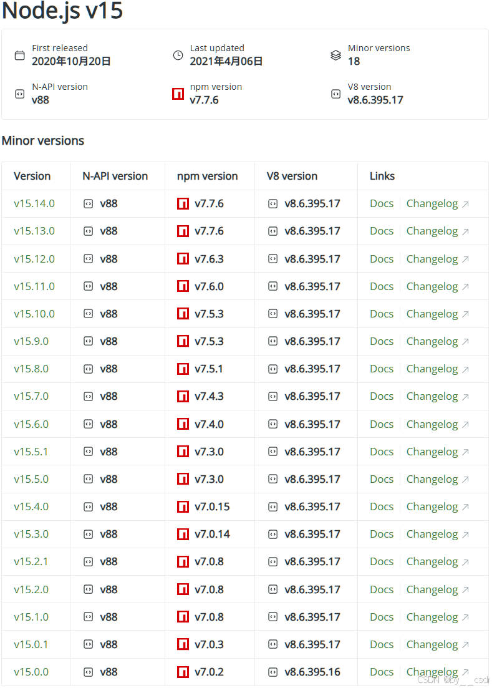
Task: Open the v15.4.0 version link
Action: click(x=31, y=506)
